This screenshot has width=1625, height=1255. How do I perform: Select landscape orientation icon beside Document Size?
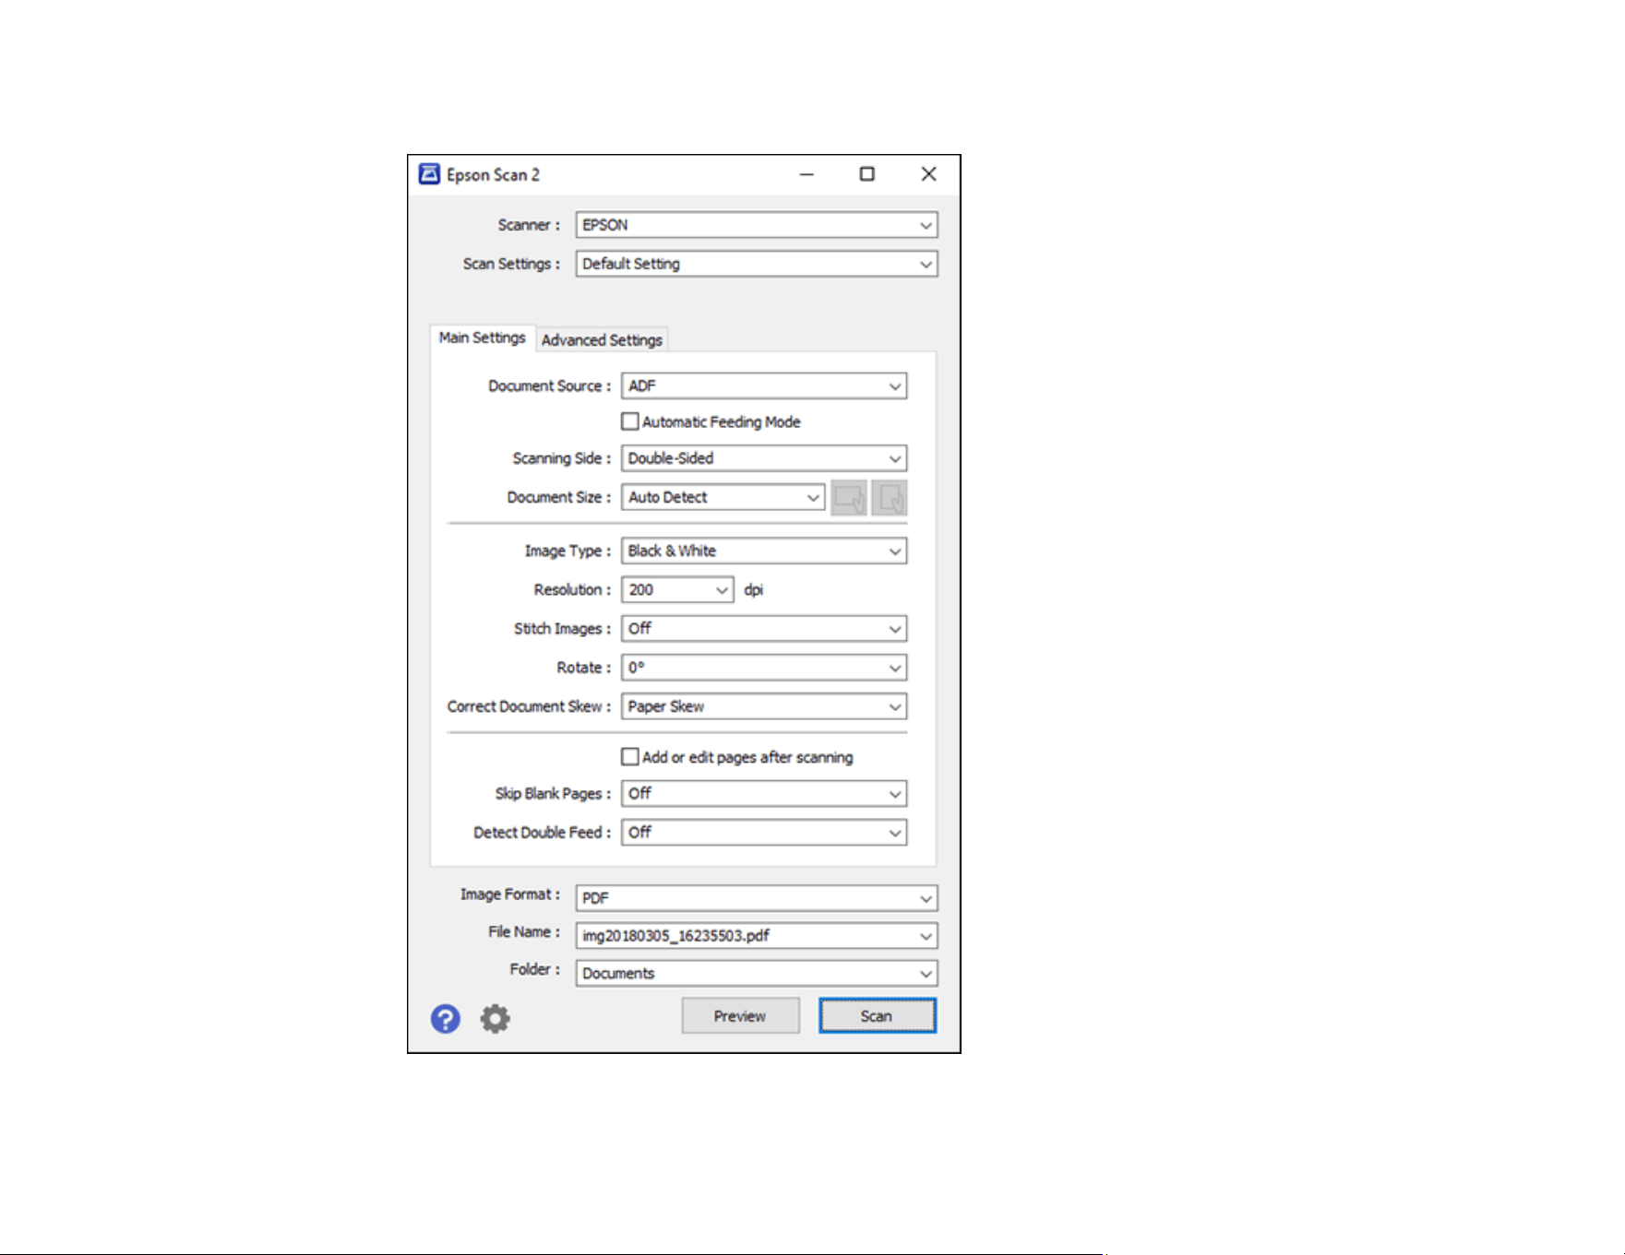849,498
